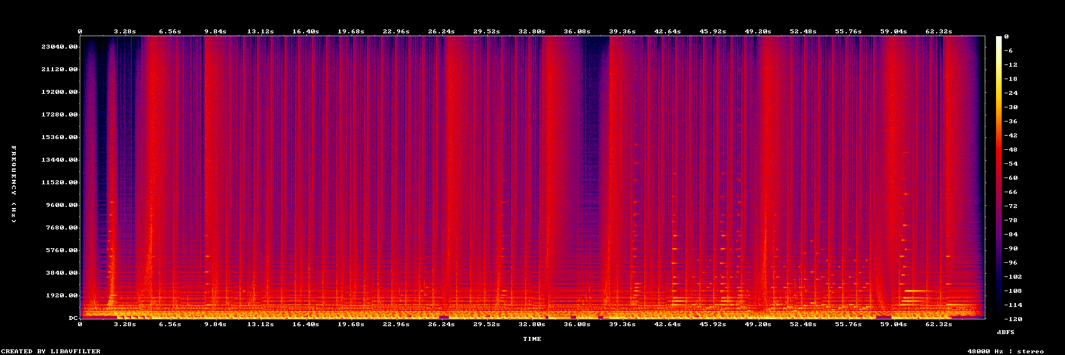Screen dimensions: 1065x355
Task: Select the -18 dBFS scale value
Action: click(1010, 79)
